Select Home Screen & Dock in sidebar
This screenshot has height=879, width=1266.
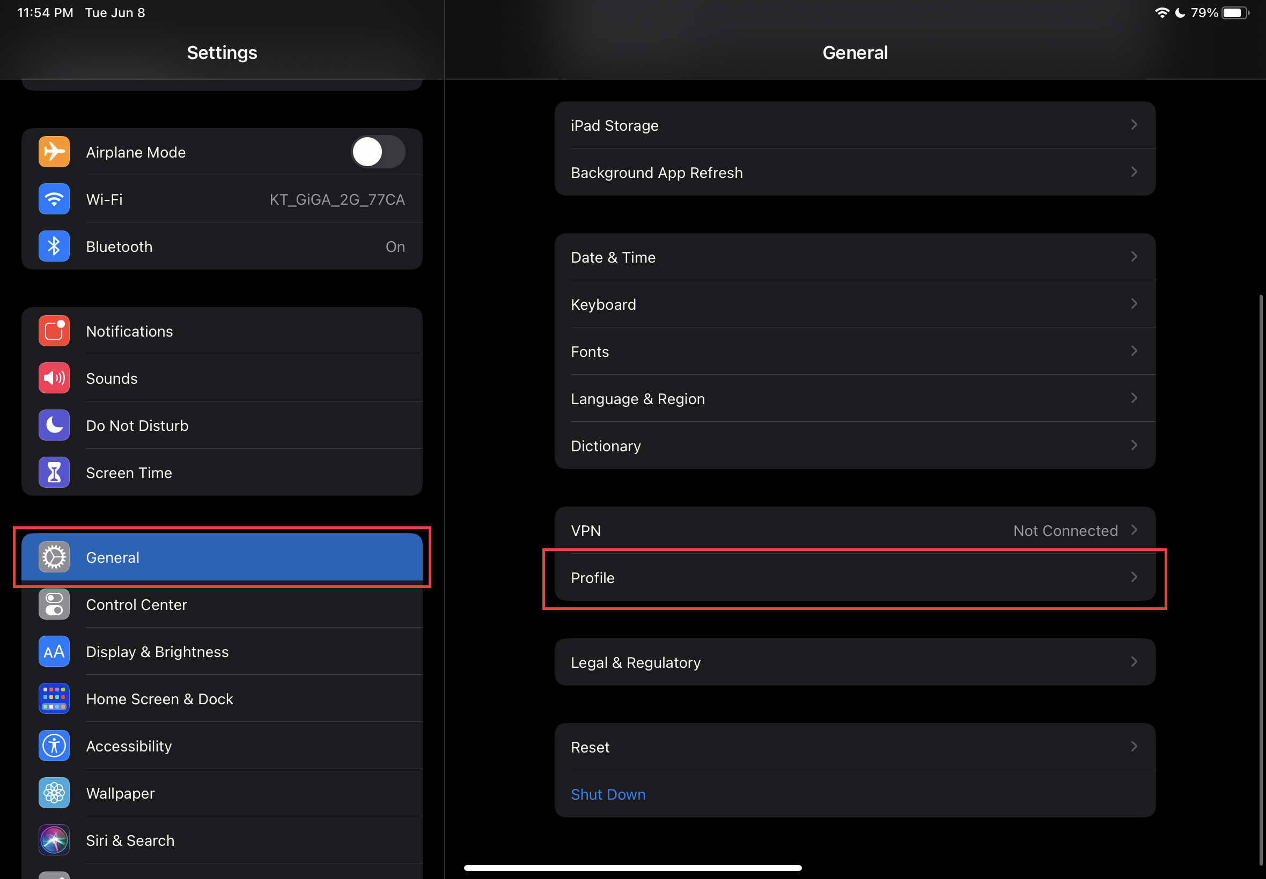coord(159,699)
